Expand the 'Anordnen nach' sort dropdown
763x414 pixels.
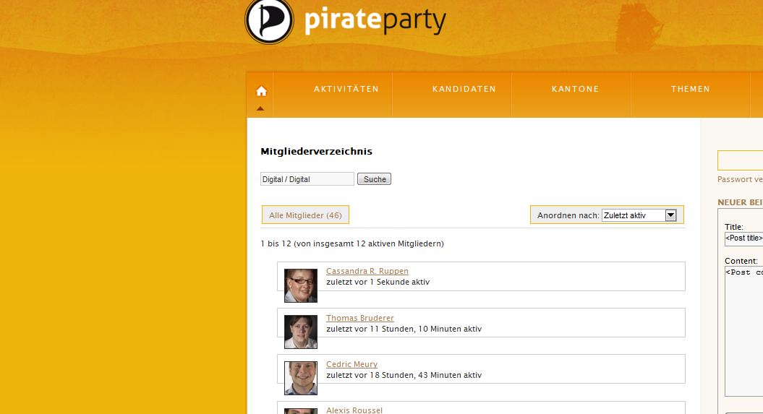(639, 215)
